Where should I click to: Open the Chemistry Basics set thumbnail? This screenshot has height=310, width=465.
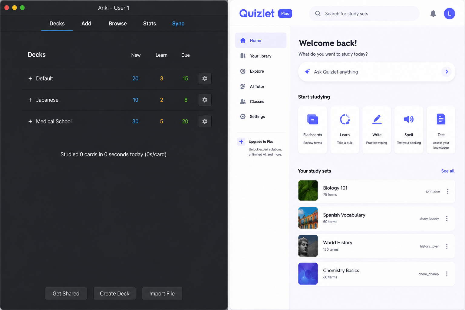pos(308,274)
